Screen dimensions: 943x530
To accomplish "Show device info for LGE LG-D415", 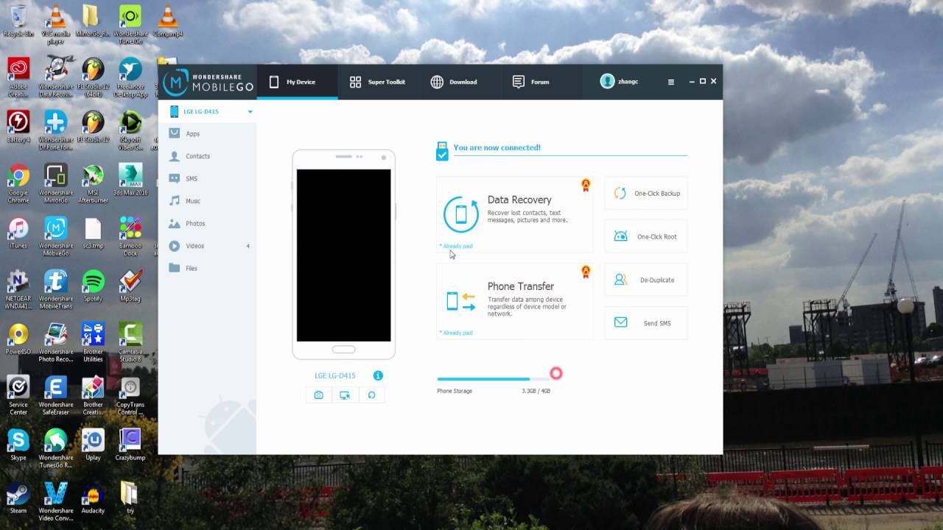I will [378, 375].
